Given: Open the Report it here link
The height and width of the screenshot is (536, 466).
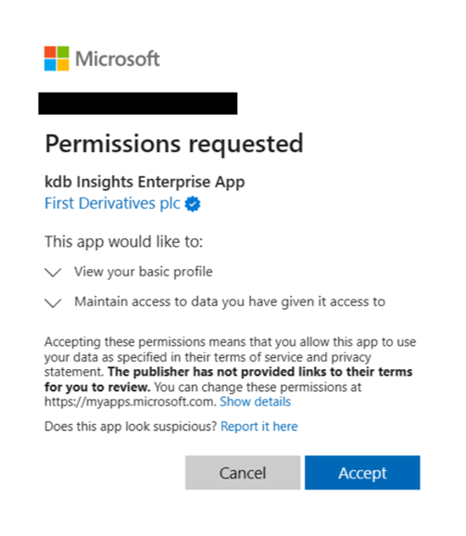Looking at the screenshot, I should click(259, 427).
